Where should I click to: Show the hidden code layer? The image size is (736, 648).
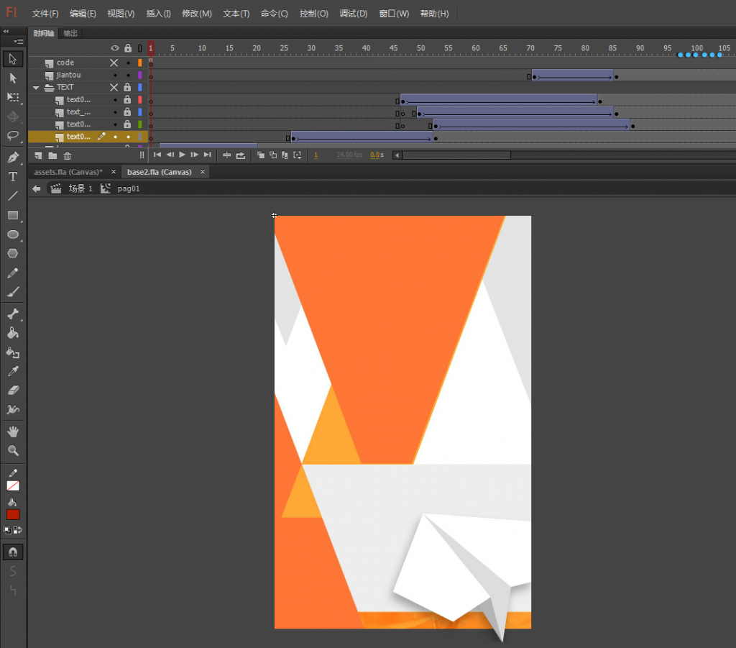click(x=114, y=63)
